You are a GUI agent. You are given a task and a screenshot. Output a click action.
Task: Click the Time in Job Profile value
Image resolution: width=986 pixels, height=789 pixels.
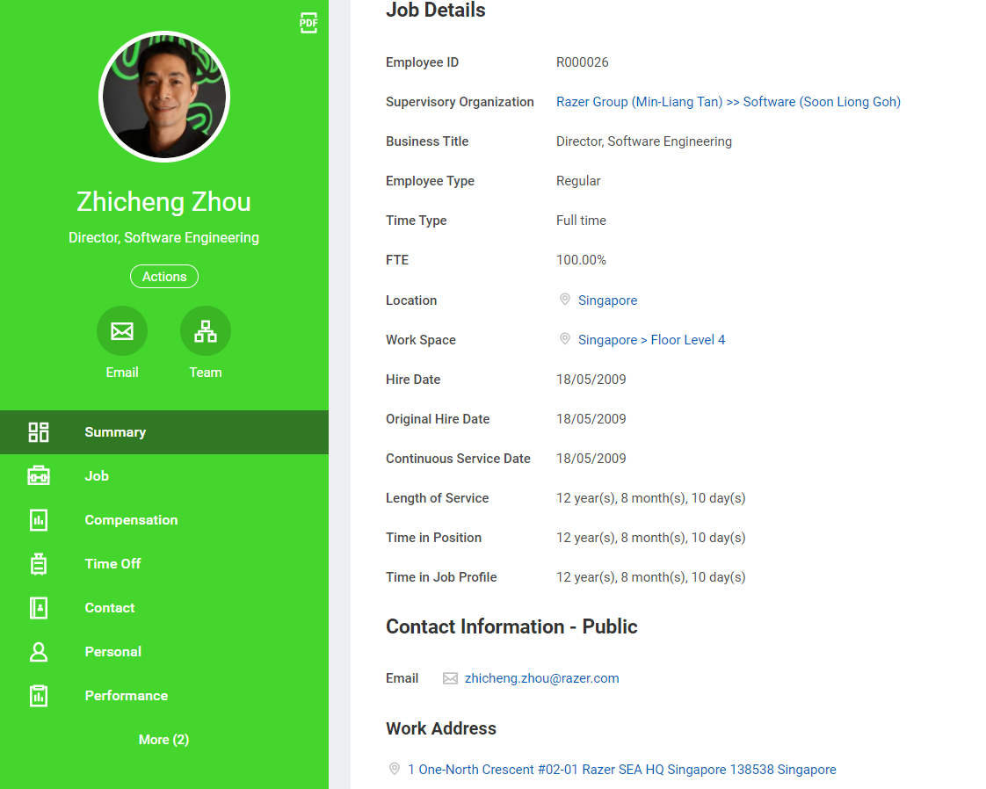click(x=651, y=578)
